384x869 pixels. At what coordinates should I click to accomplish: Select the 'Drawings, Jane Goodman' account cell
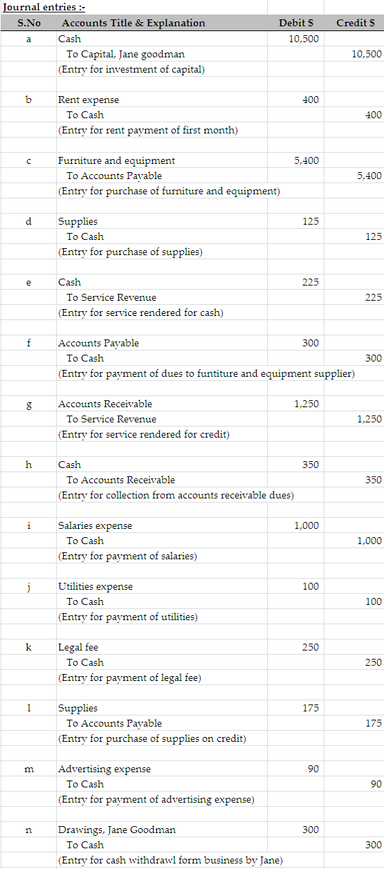pyautogui.click(x=117, y=830)
